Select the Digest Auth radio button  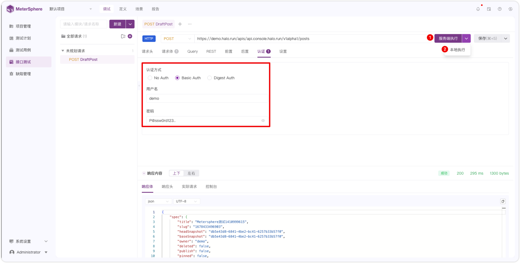coord(210,78)
